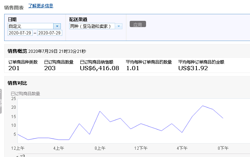This screenshot has height=157, width=250.
Task: Click the 销售概览 heading
Action: 17,51
